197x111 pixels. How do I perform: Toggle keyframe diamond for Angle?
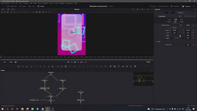coord(193,38)
